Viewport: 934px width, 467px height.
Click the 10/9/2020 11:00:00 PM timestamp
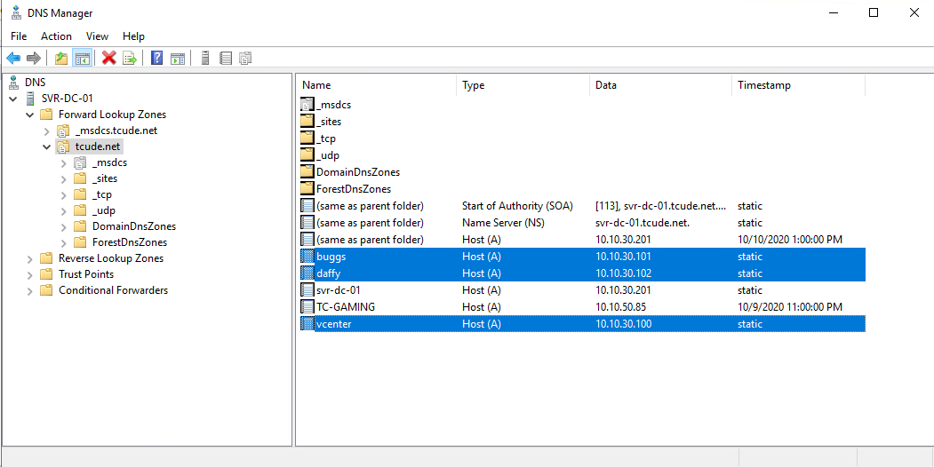pos(790,307)
